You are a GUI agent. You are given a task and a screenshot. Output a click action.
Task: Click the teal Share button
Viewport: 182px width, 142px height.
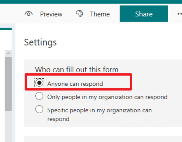click(144, 13)
